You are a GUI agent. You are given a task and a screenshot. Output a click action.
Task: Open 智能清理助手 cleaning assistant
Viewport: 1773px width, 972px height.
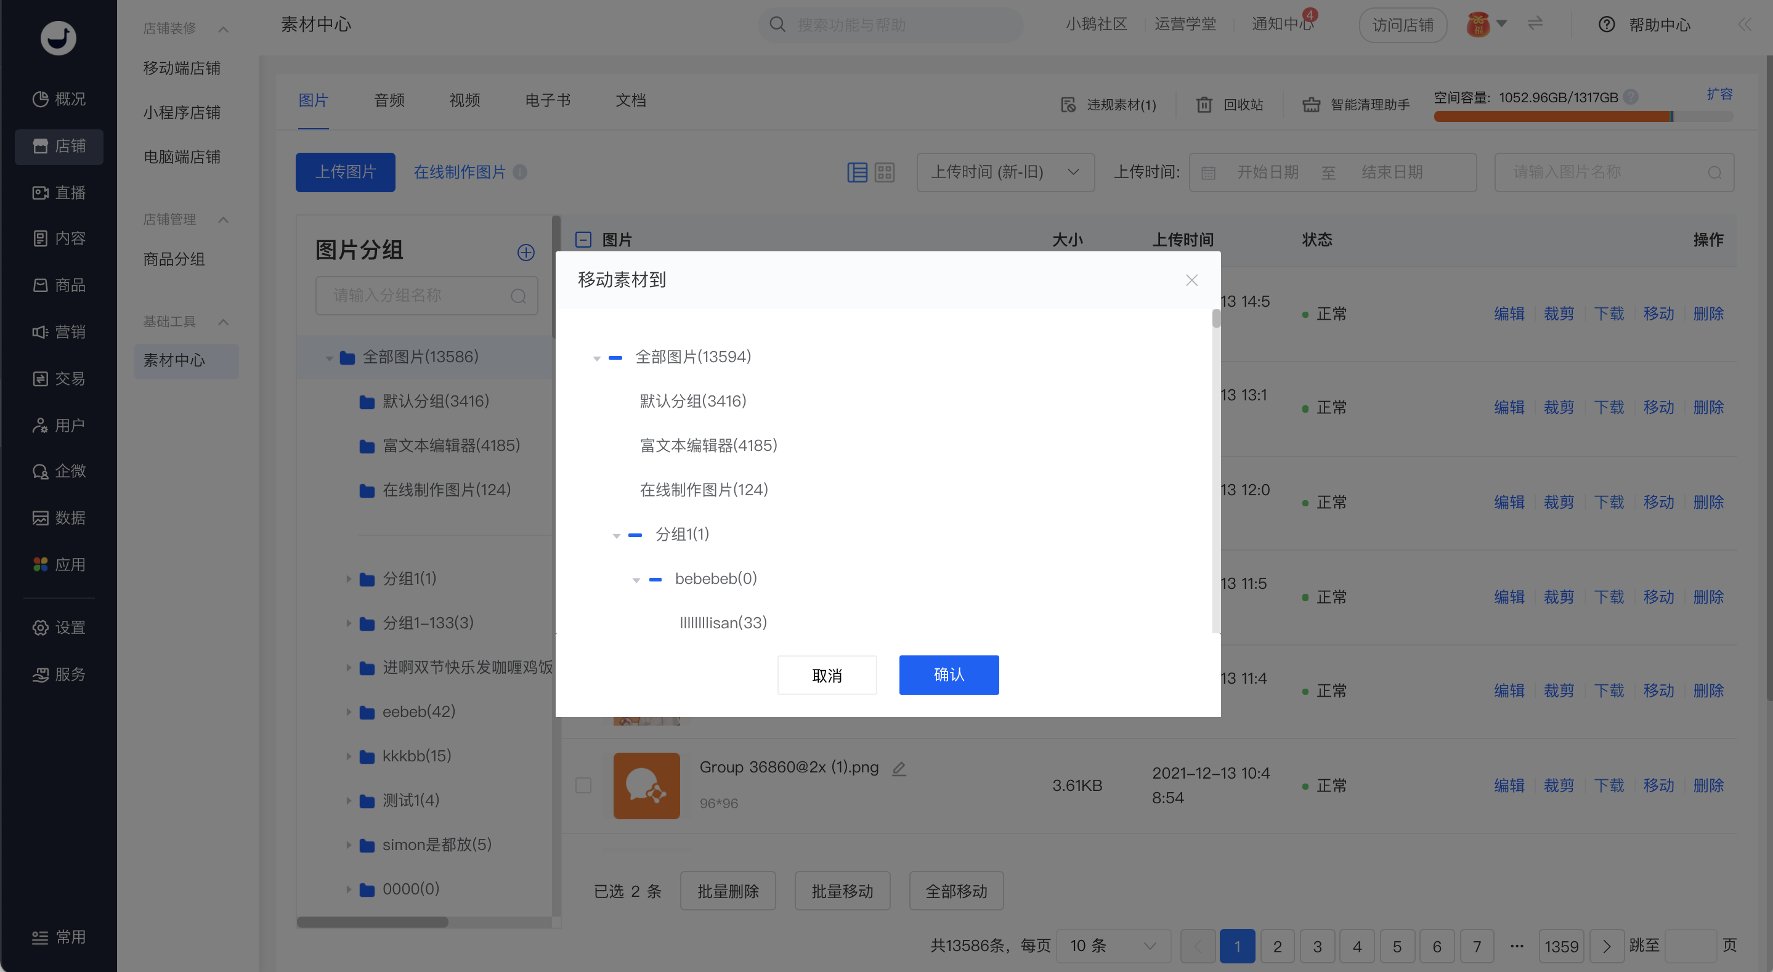pos(1356,105)
